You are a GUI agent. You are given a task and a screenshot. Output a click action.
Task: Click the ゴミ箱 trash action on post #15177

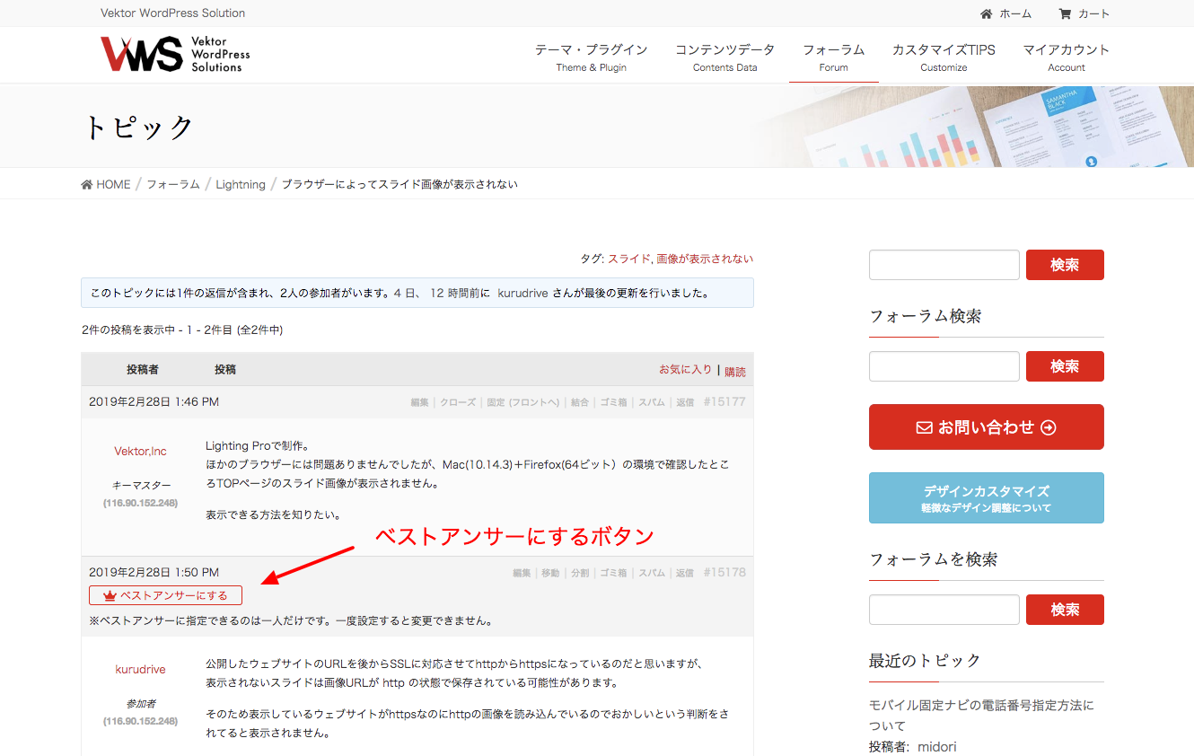pyautogui.click(x=615, y=402)
